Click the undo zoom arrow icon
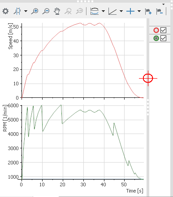The height and width of the screenshot is (197, 173). click(x=79, y=11)
